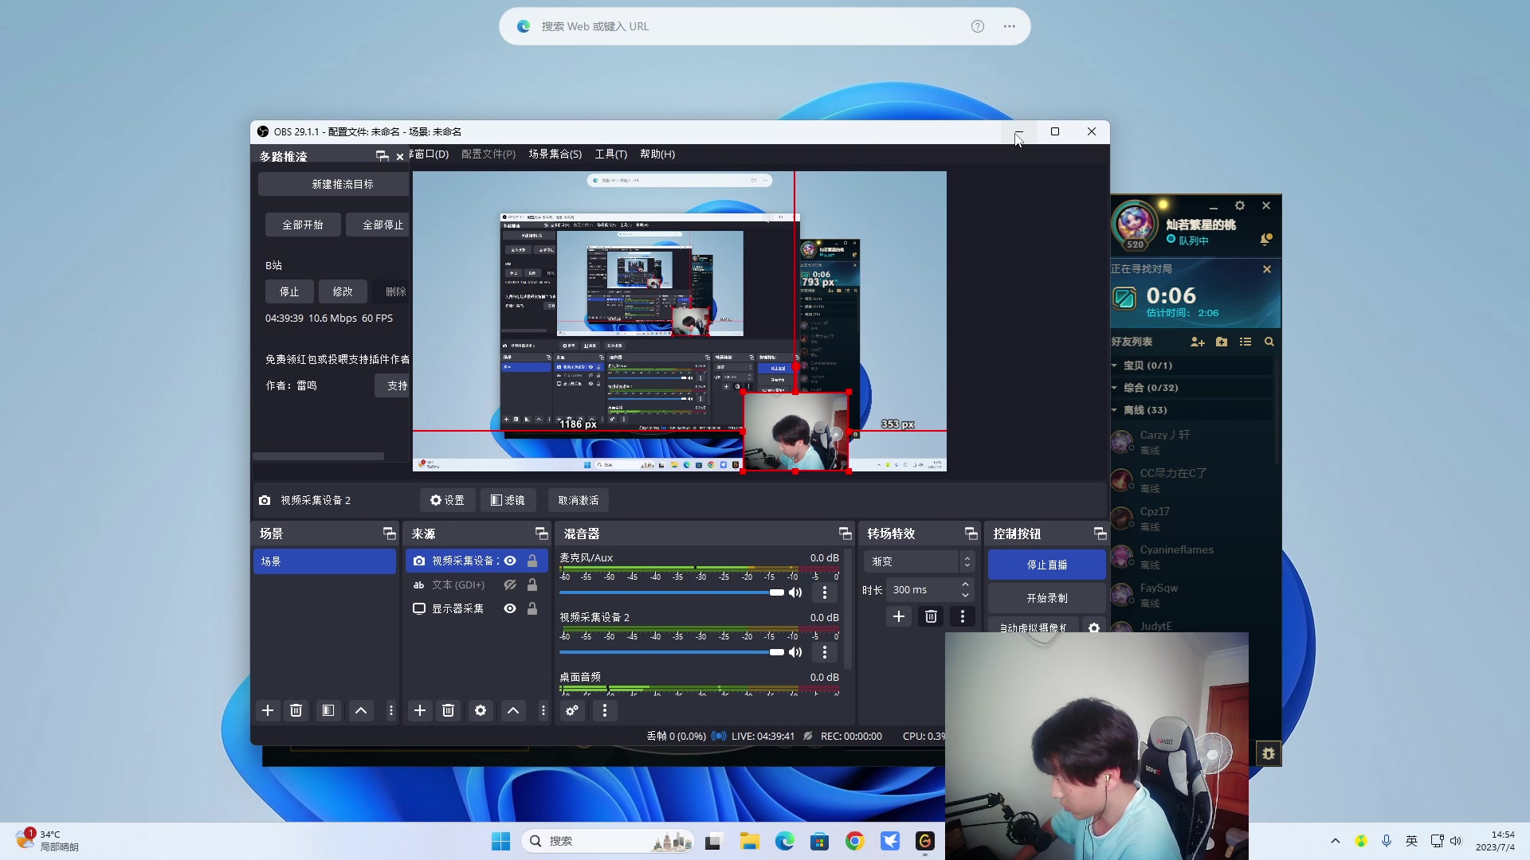Open the 配置文件(P) menu
The width and height of the screenshot is (1530, 860).
[488, 154]
